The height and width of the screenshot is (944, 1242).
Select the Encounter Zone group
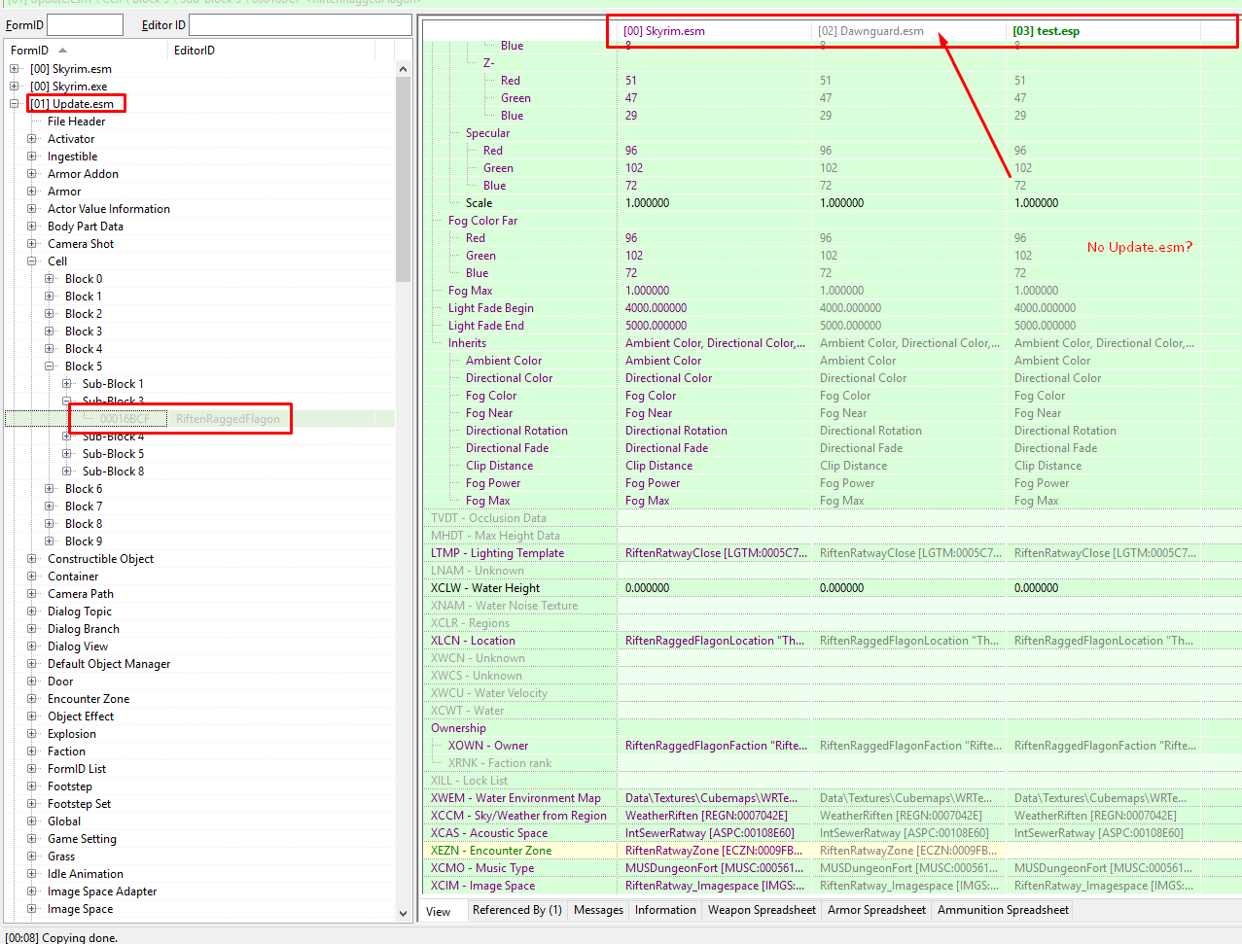click(x=89, y=699)
